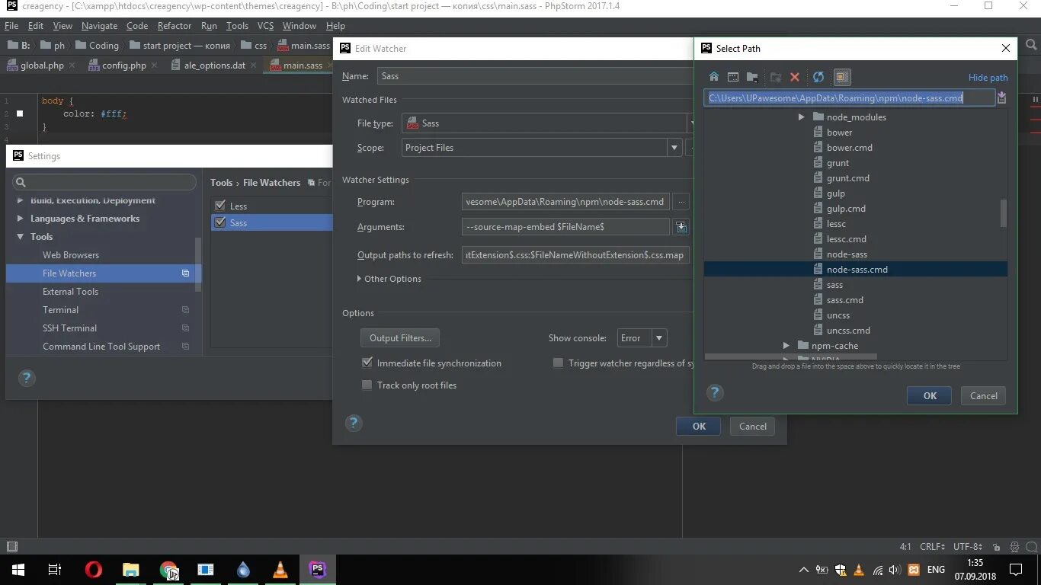Enable Track only root files
The width and height of the screenshot is (1041, 585).
click(367, 385)
